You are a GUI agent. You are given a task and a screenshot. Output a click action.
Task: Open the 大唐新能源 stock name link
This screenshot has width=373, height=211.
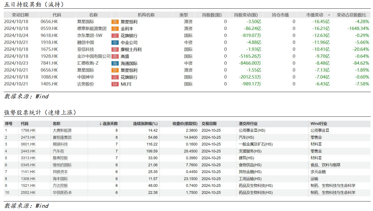62,130
